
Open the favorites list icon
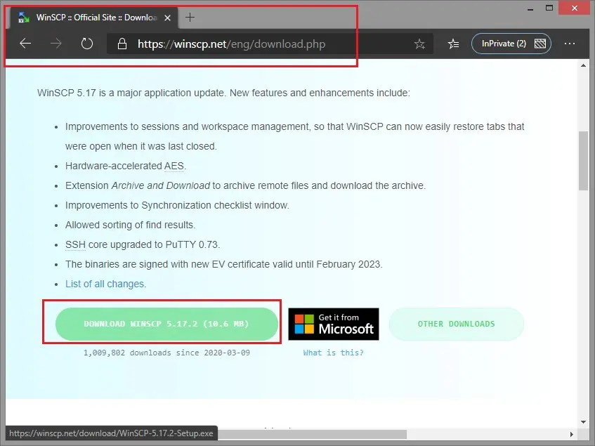pos(454,44)
